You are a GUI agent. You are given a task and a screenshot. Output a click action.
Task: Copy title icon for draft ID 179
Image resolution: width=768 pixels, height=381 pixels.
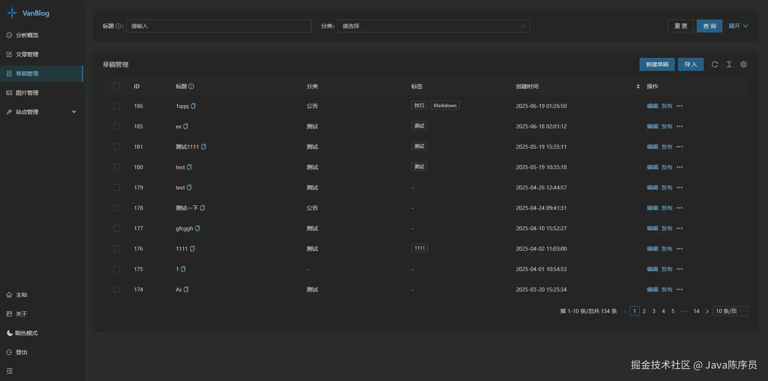click(x=189, y=188)
